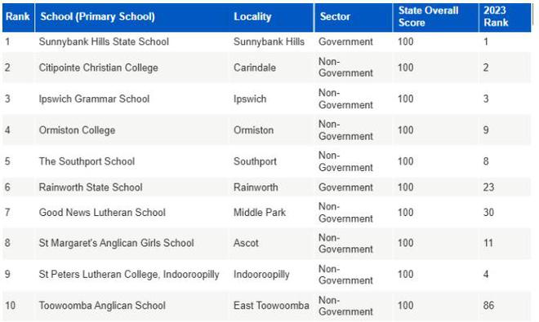Select Good News Lutheran School entry
Image resolution: width=539 pixels, height=322 pixels.
102,212
